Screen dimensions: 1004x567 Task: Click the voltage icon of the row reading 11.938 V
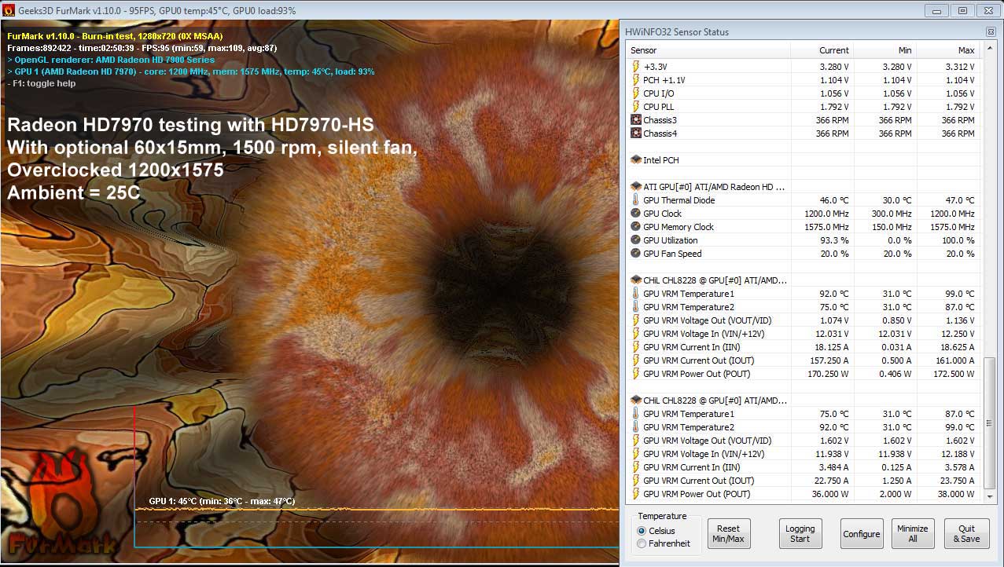636,454
